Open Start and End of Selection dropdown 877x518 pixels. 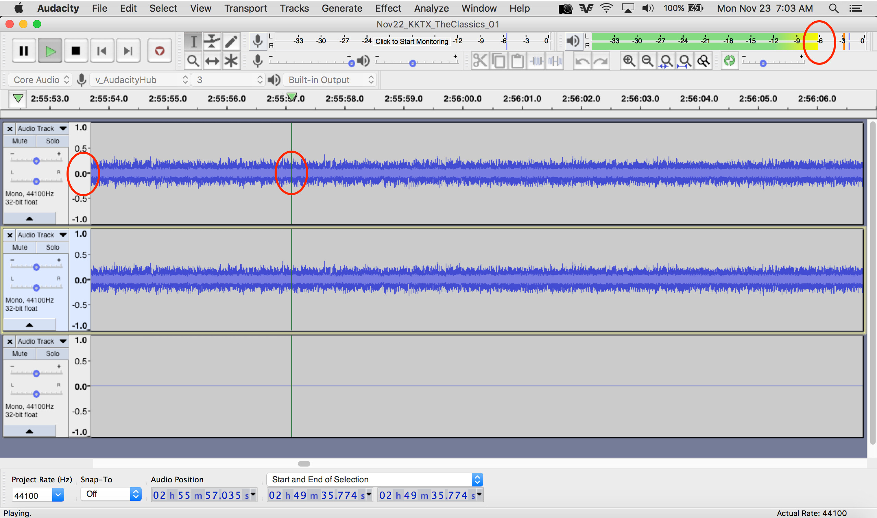375,480
